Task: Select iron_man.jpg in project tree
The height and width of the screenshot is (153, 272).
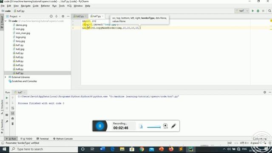Action: (x=23, y=33)
